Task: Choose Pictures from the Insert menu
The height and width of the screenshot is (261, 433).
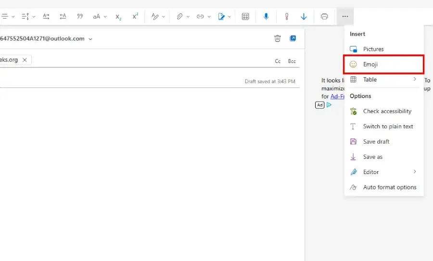Action: (x=384, y=49)
